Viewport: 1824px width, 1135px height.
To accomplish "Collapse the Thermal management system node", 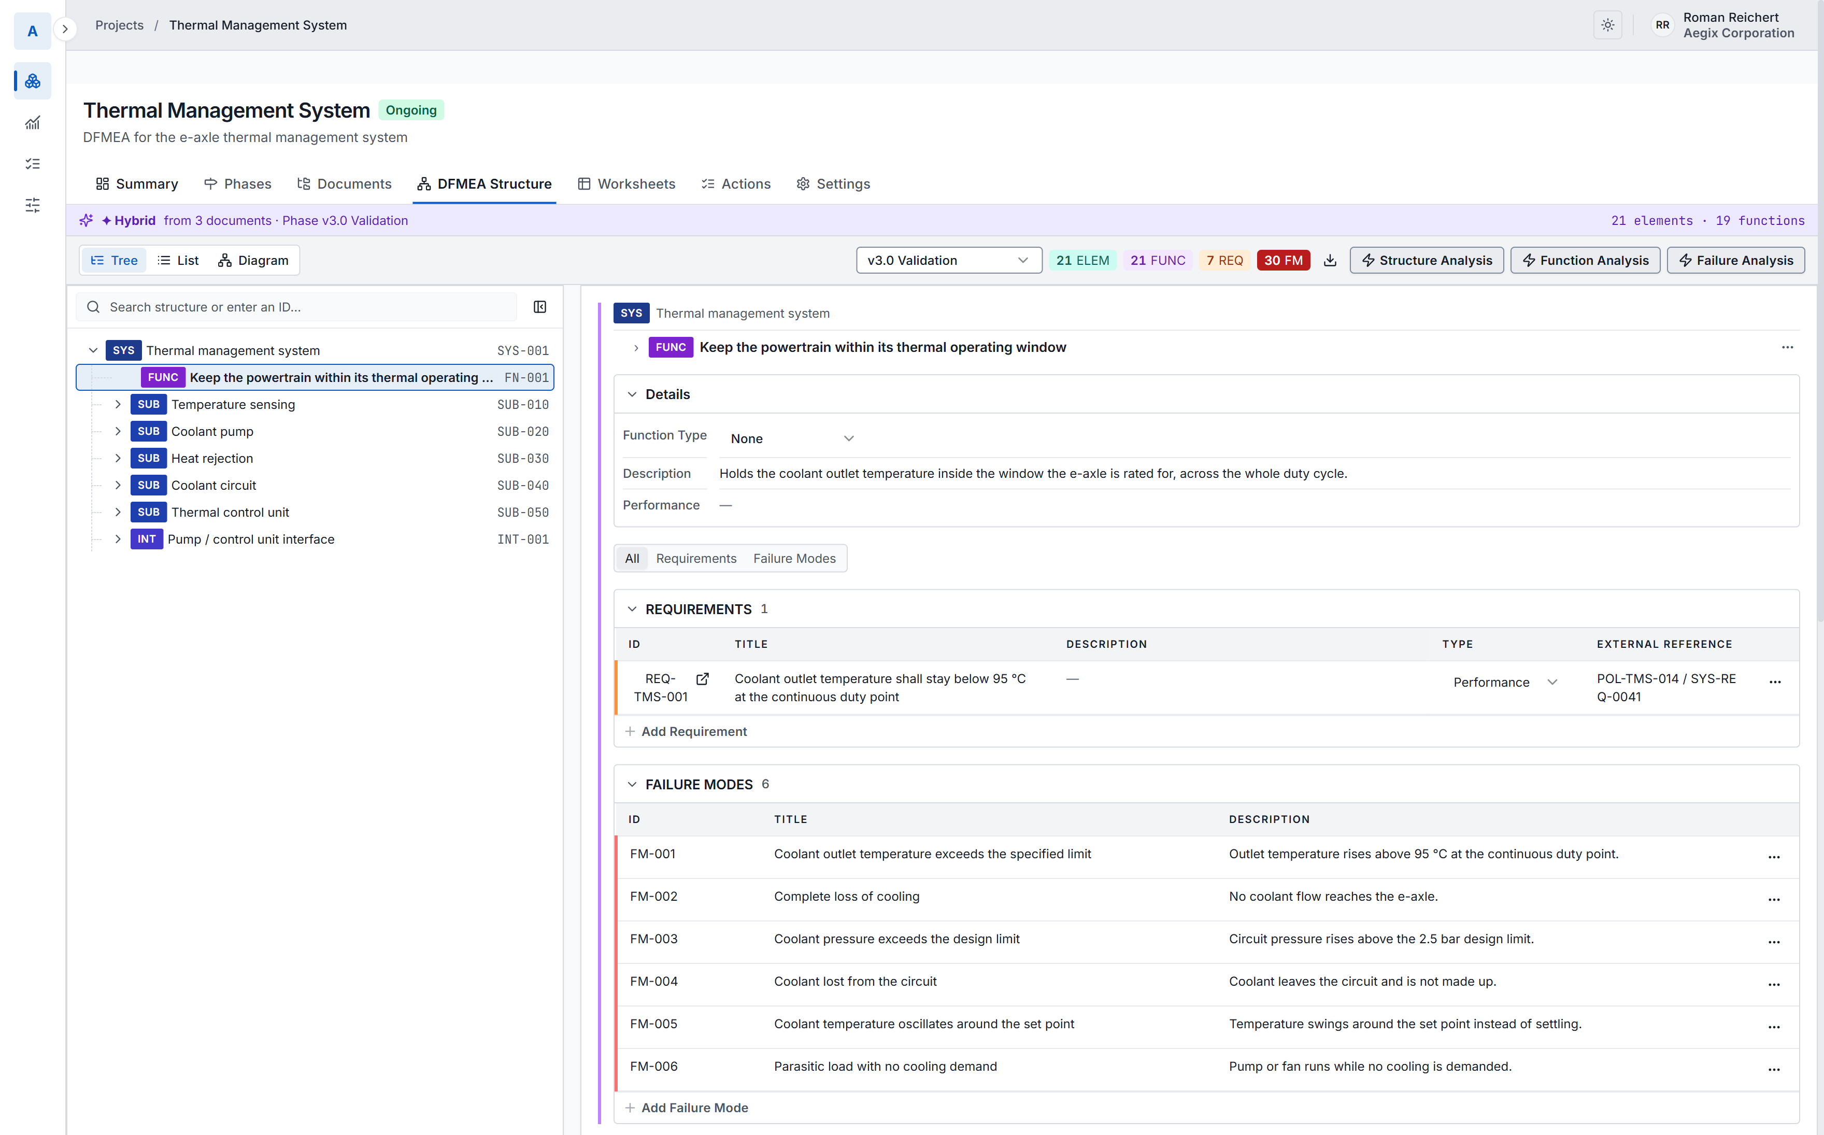I will tap(93, 350).
